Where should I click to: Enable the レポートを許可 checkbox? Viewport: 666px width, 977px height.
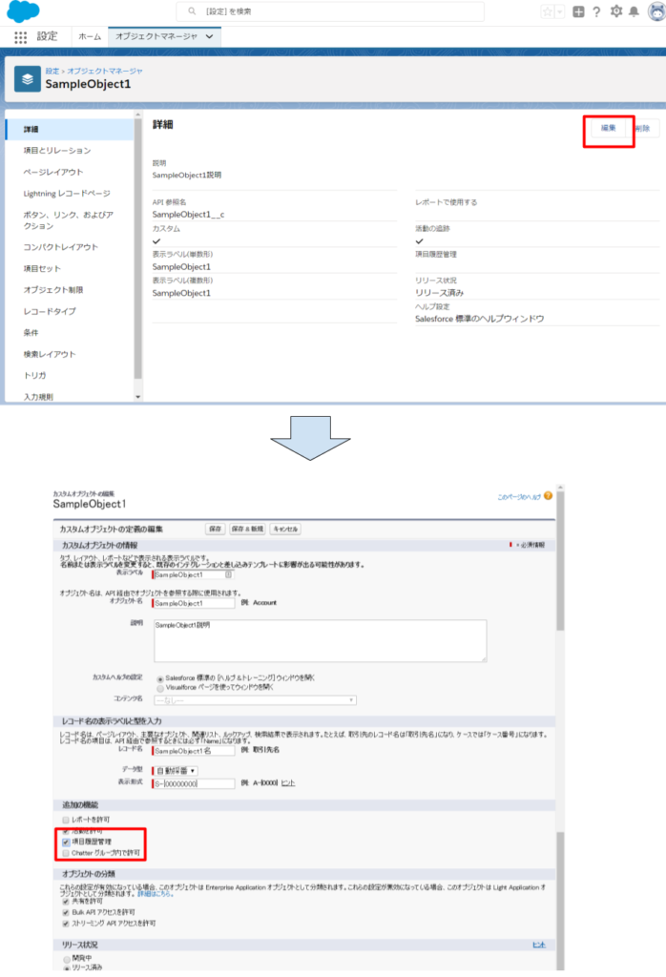coord(66,820)
